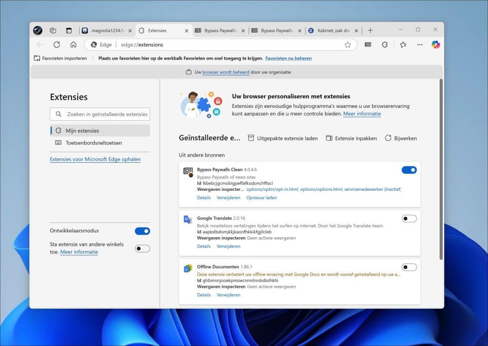Toggle Ontwikkelaarsmodus switch

tap(142, 231)
